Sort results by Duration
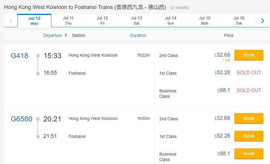Image resolution: width=270 pixels, height=164 pixels. click(138, 35)
